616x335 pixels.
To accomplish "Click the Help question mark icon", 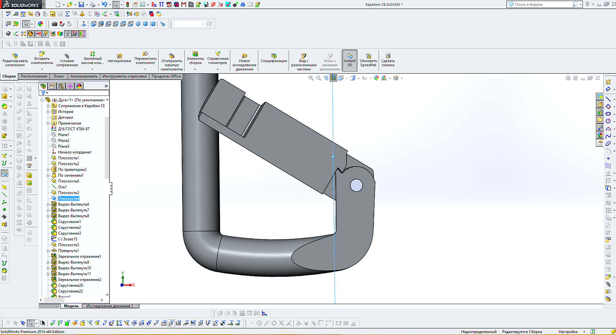I will (588, 4).
